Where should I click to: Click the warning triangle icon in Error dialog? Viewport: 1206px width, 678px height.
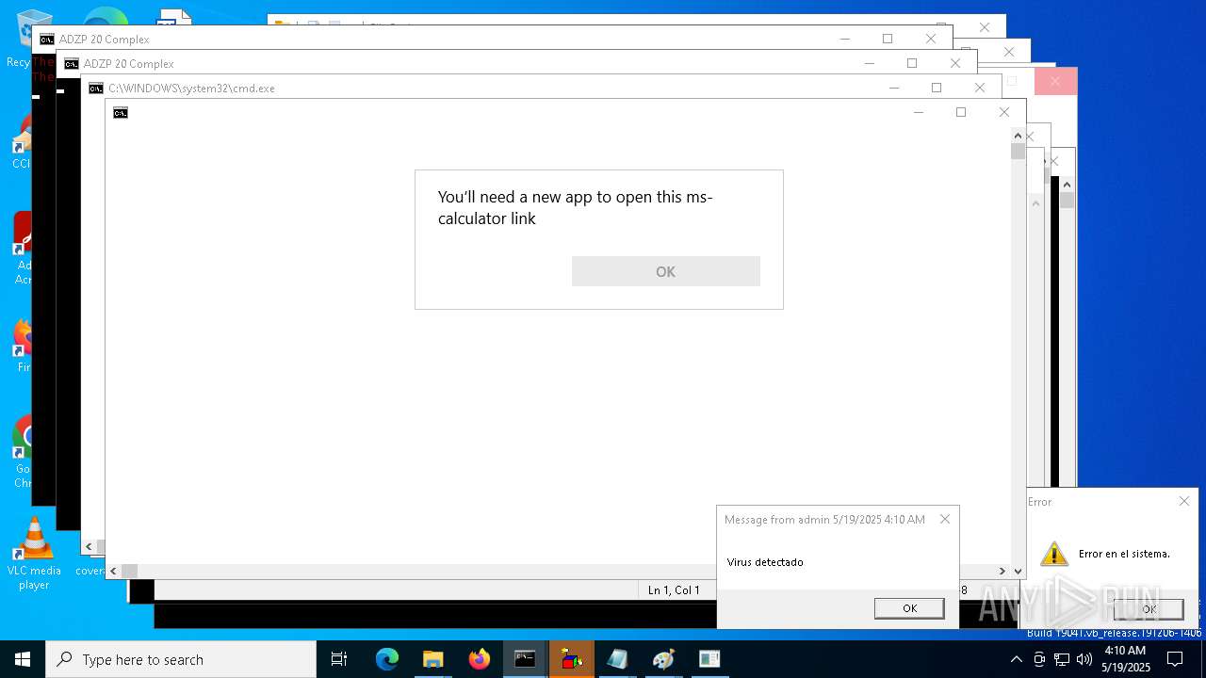[1053, 554]
